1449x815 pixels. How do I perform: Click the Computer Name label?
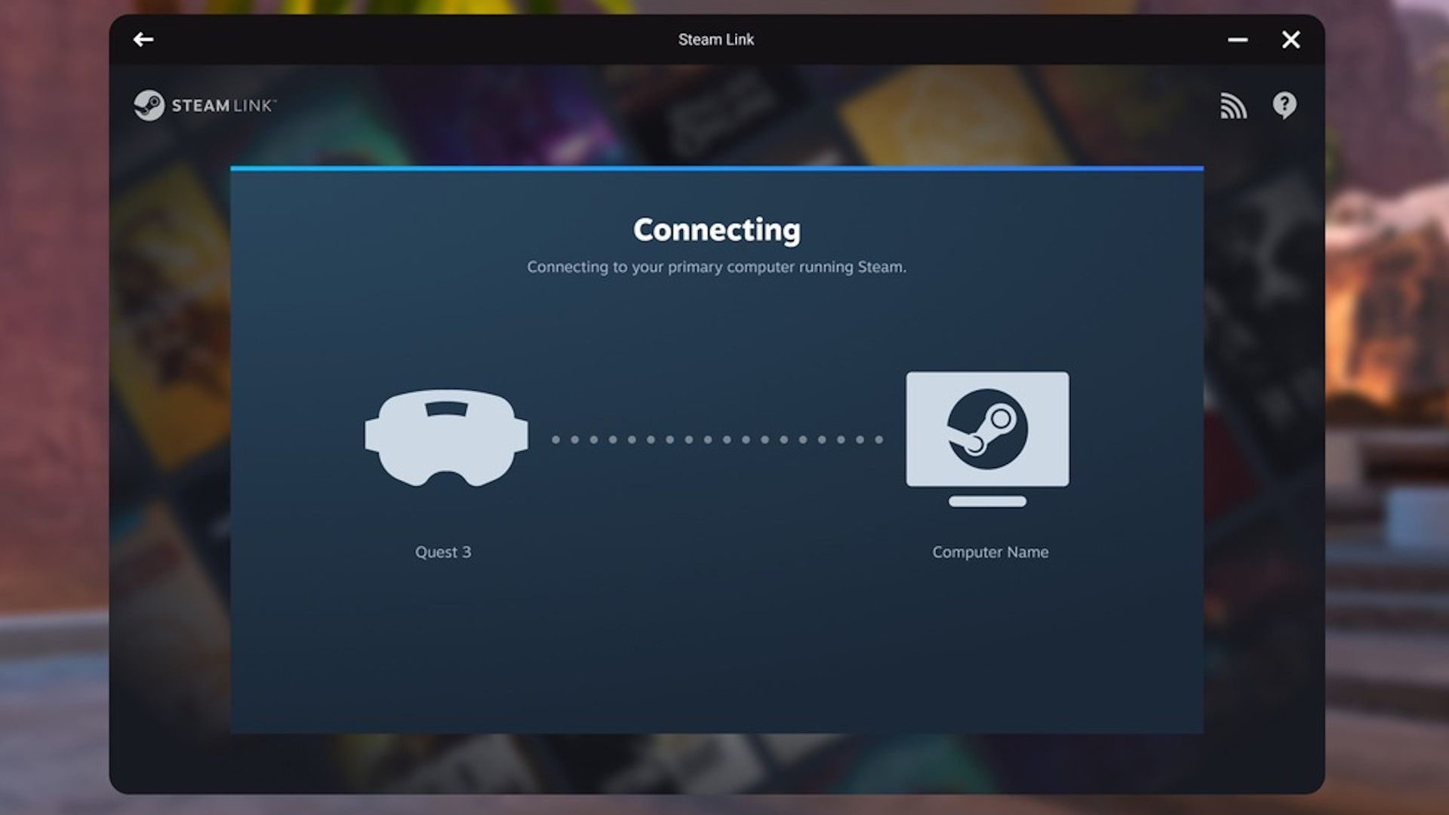pos(989,552)
